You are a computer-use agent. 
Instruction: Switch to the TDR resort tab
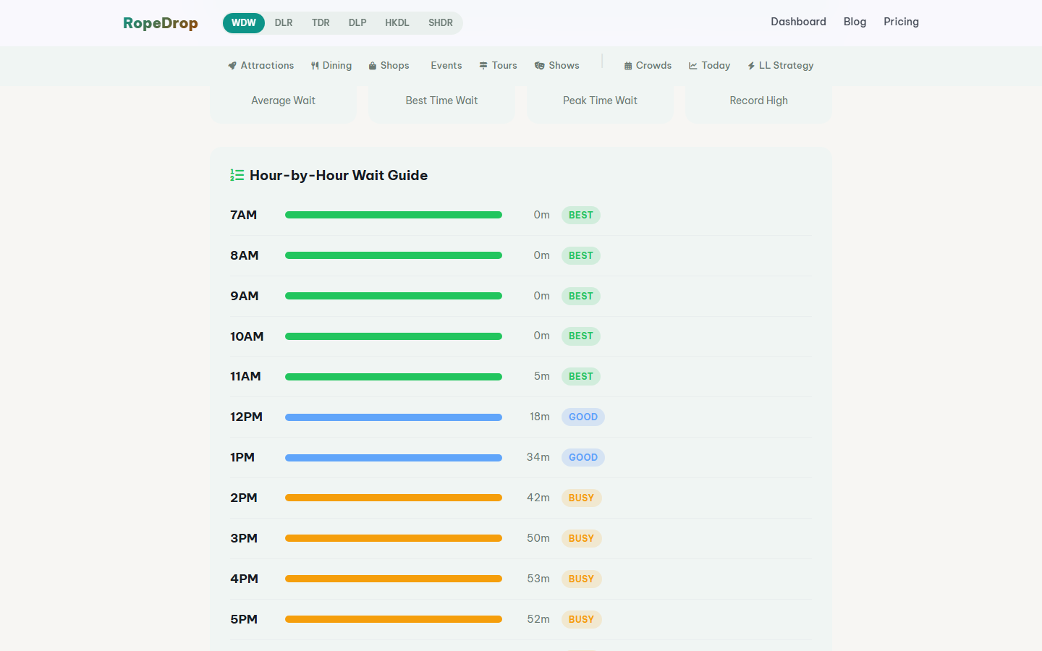pos(321,23)
